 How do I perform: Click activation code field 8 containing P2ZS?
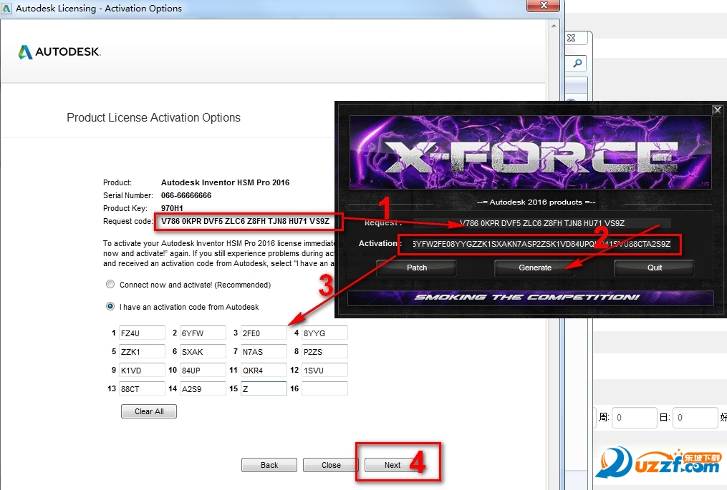[324, 351]
